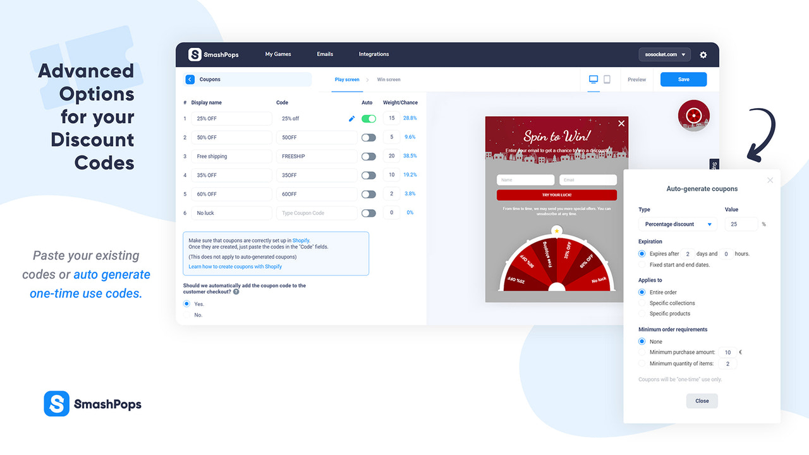Disable the auto toggle for 25% OFF

coord(368,118)
